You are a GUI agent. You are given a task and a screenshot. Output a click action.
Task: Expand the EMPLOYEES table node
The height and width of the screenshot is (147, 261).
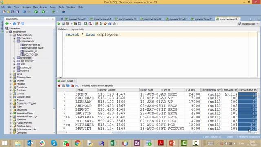point(15,58)
